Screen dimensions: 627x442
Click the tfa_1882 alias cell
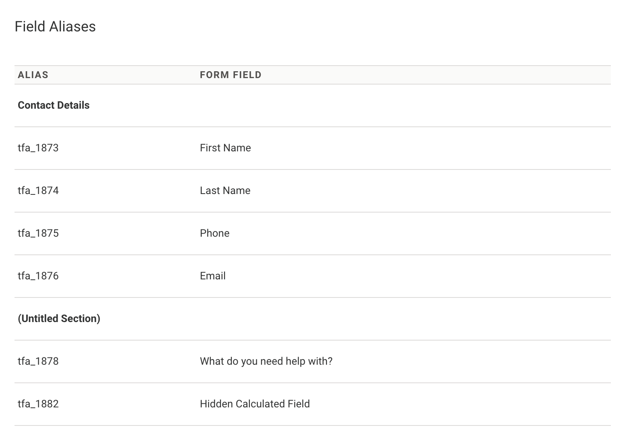point(38,404)
